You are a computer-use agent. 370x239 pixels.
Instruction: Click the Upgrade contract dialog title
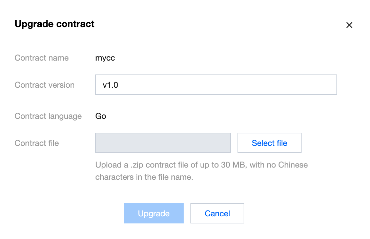click(55, 24)
